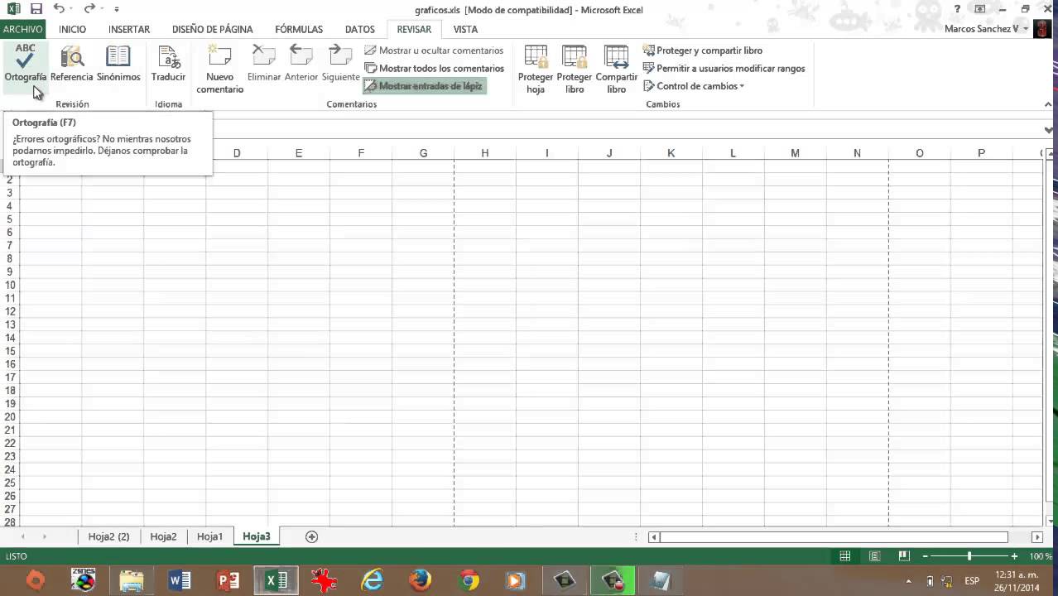Collapse the ribbon with the chevron
1058x596 pixels.
[x=1048, y=104]
